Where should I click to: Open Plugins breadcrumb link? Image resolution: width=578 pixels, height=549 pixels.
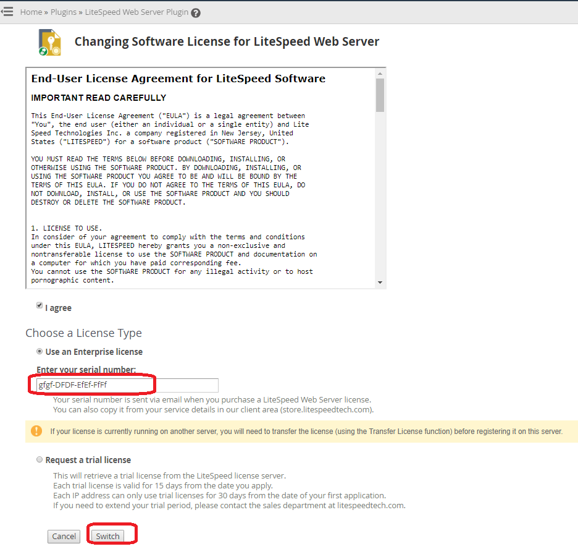click(64, 12)
